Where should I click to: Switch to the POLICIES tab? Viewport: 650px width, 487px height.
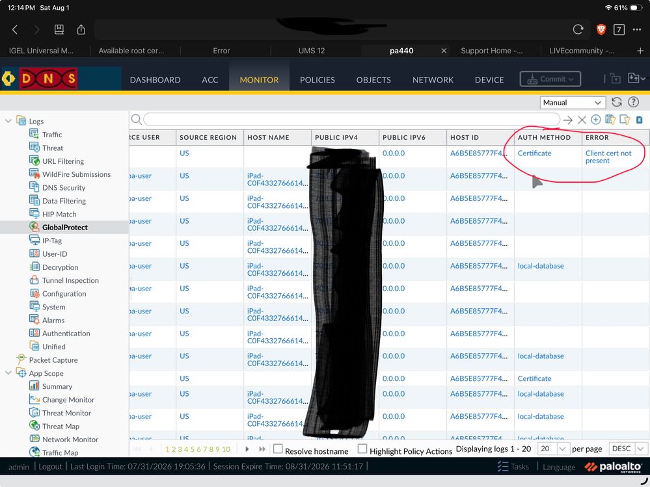point(317,80)
